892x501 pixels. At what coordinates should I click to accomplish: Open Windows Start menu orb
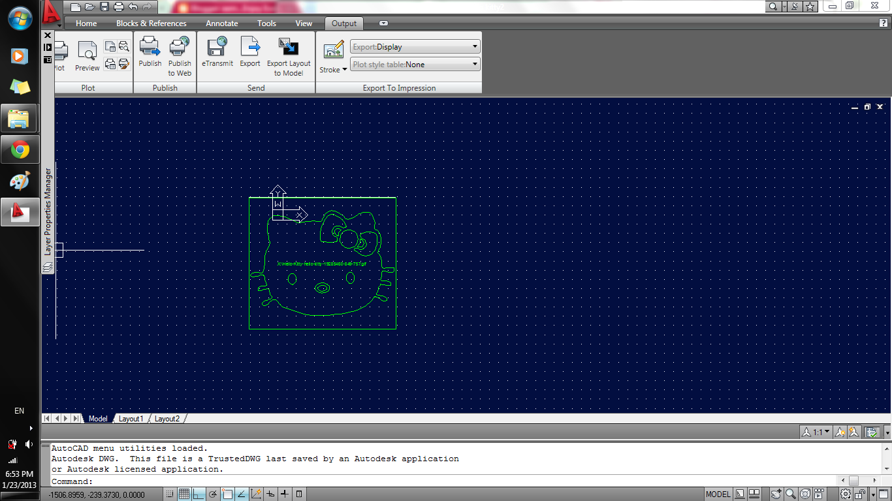pos(20,18)
